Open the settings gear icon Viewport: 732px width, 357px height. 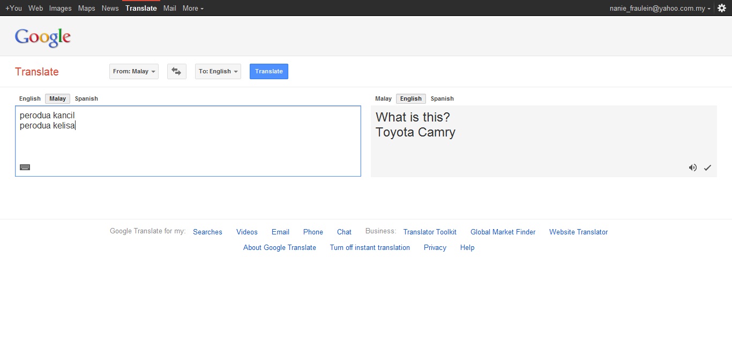click(722, 8)
